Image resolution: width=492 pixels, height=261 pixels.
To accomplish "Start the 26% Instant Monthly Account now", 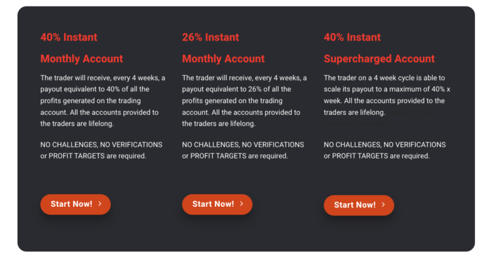I will click(217, 204).
